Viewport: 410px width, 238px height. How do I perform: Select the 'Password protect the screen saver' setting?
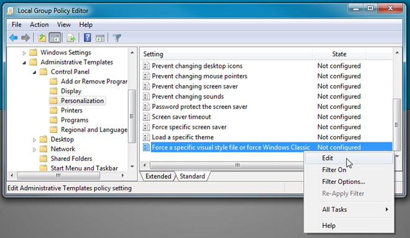pos(199,106)
